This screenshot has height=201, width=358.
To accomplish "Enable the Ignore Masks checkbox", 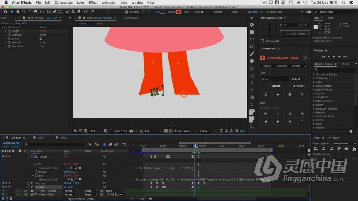I will (x=263, y=41).
